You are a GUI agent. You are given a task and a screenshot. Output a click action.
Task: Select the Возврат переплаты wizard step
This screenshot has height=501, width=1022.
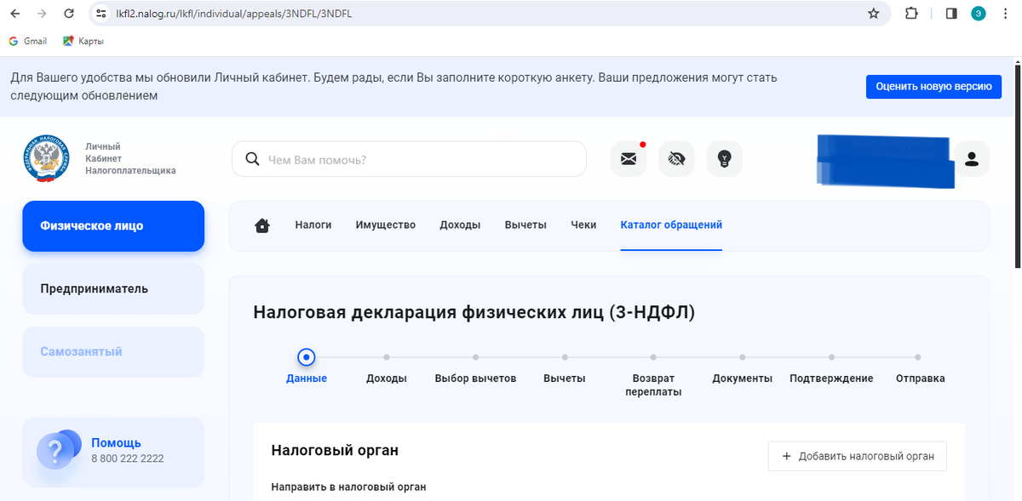tap(653, 384)
